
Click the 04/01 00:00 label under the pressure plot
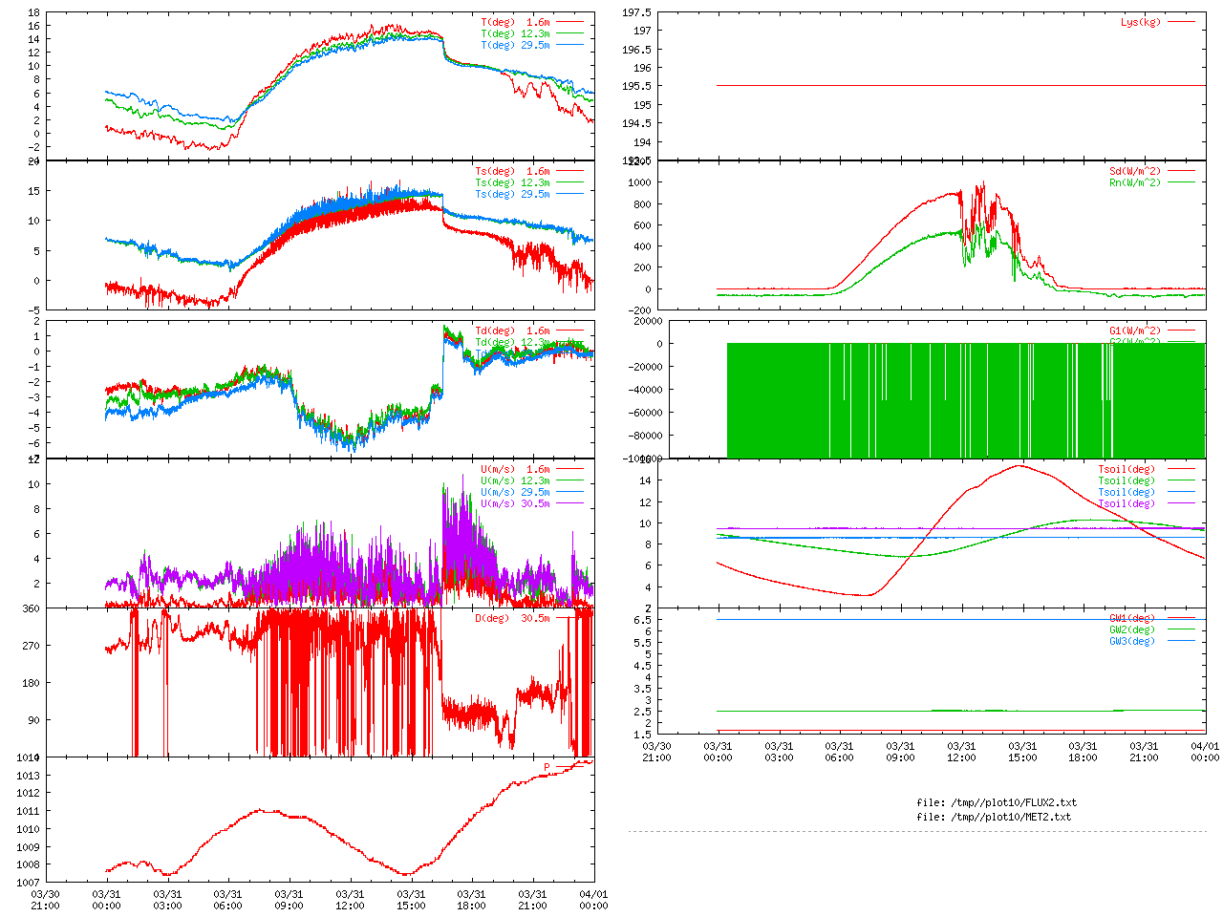[x=593, y=900]
